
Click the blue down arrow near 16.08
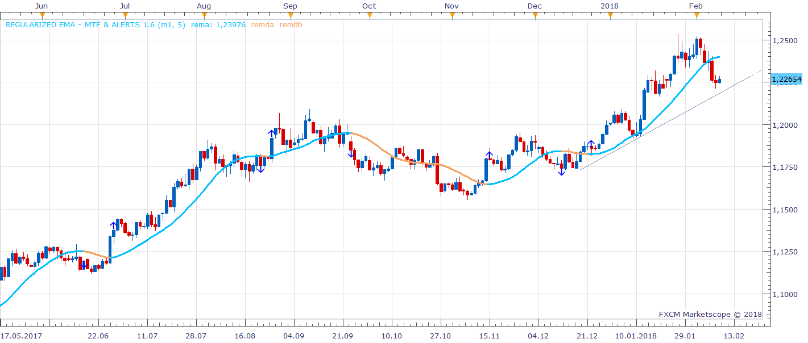pyautogui.click(x=260, y=168)
